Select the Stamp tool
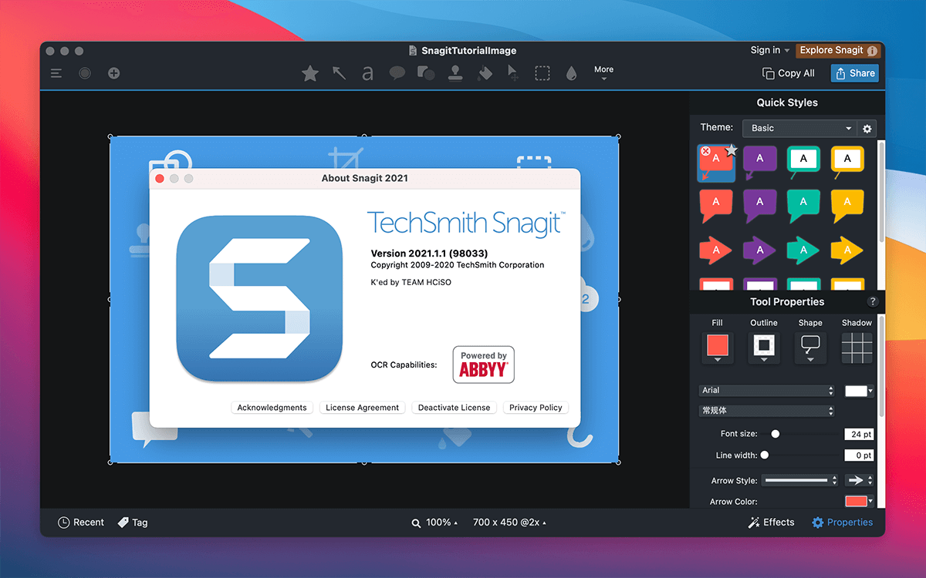926x578 pixels. coord(455,73)
